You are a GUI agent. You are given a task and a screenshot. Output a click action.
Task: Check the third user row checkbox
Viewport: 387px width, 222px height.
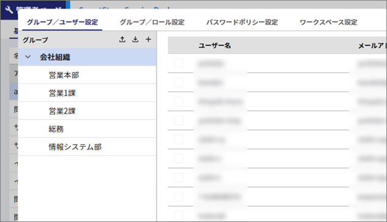pos(179,101)
